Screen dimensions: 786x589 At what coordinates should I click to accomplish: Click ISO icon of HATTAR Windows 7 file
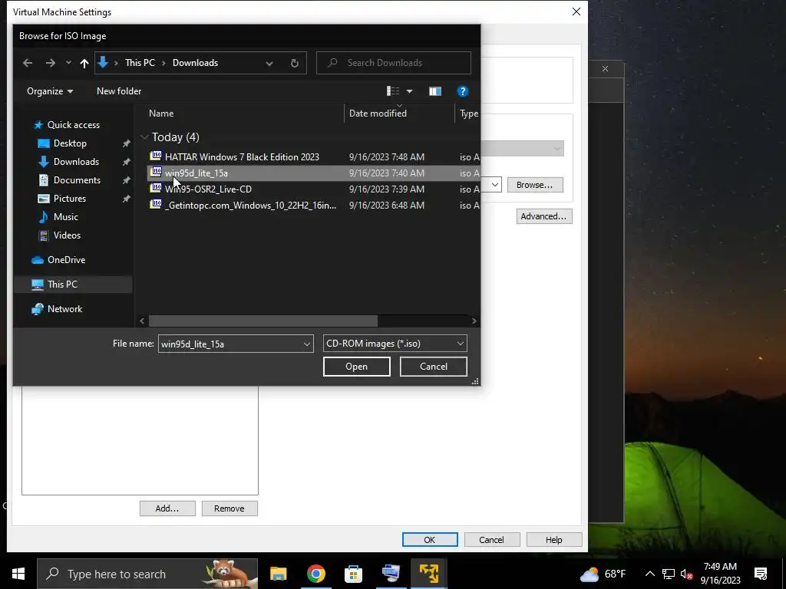pos(156,156)
